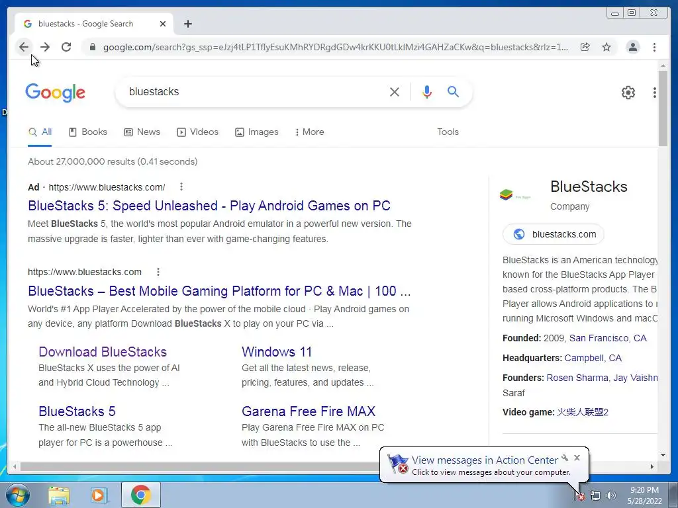Image resolution: width=678 pixels, height=508 pixels.
Task: Open a new tab with plus button
Action: pos(187,24)
